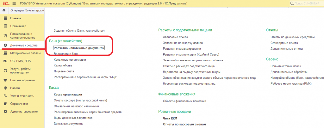Open Ведомости в банк
The image size is (324, 128).
tap(66, 54)
